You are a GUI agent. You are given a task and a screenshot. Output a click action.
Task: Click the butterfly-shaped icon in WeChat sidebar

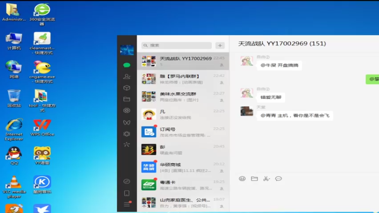point(126,123)
